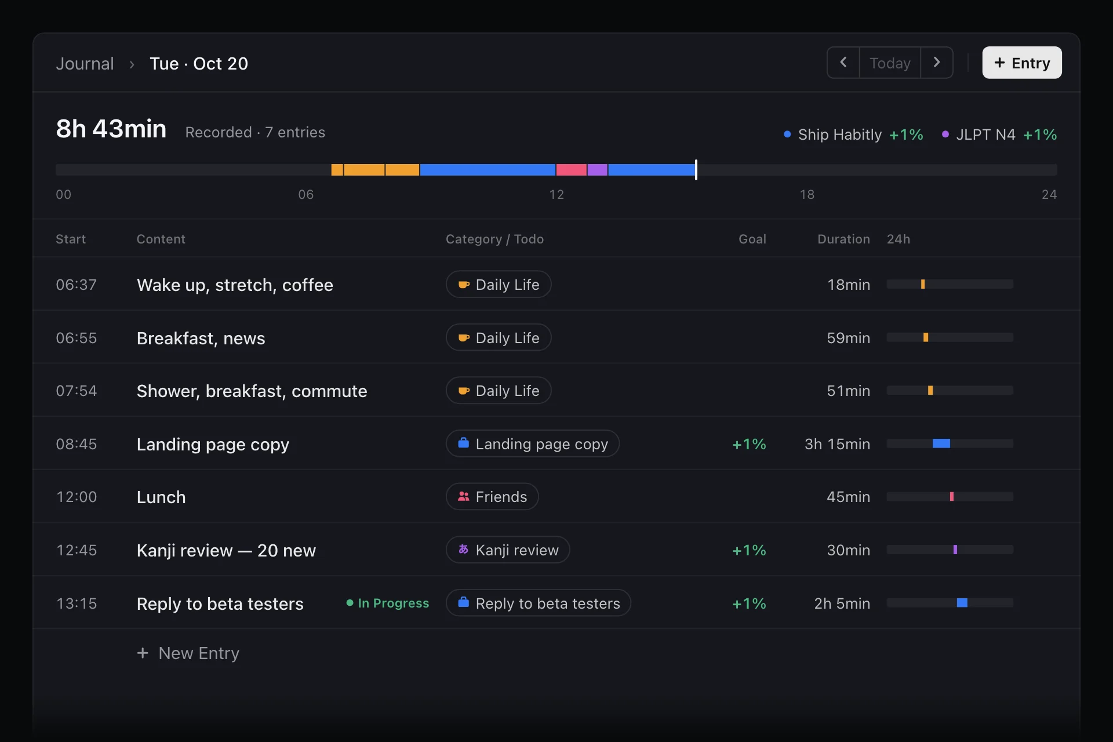
Task: Open the Landing page copy category tag
Action: click(x=533, y=443)
